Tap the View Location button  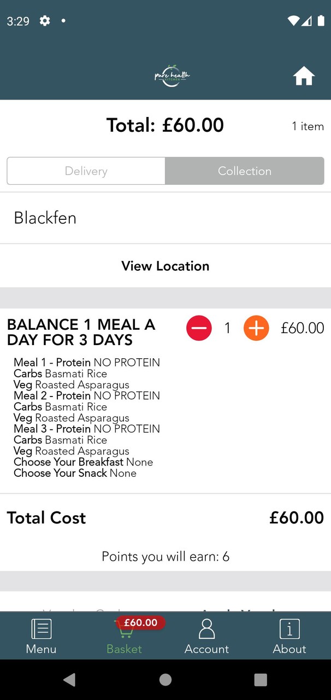pos(165,266)
